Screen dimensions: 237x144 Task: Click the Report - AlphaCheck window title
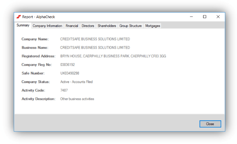click(x=38, y=17)
